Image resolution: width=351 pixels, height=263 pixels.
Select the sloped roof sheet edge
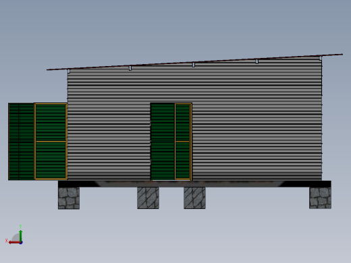point(194,62)
